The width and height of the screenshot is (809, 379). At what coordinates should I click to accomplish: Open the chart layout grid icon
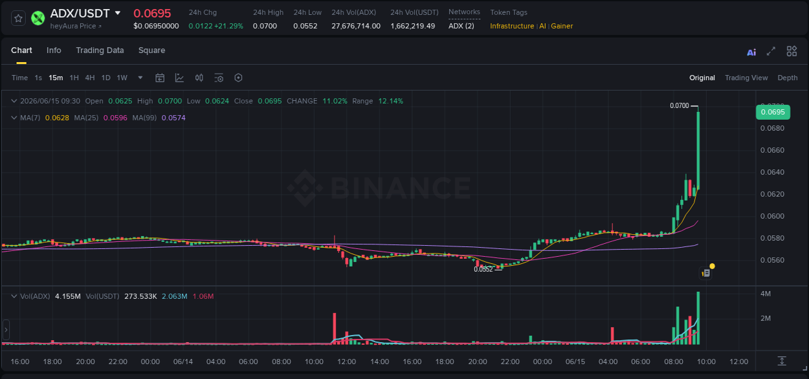pyautogui.click(x=792, y=51)
